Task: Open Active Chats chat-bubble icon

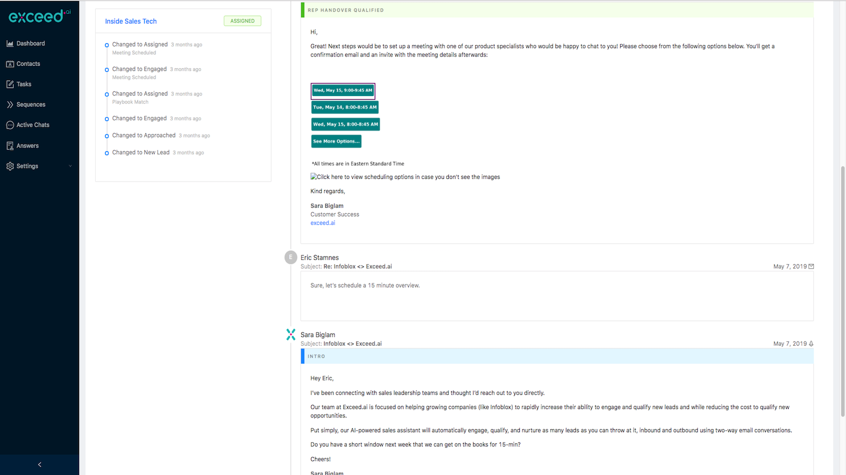Action: pos(10,125)
